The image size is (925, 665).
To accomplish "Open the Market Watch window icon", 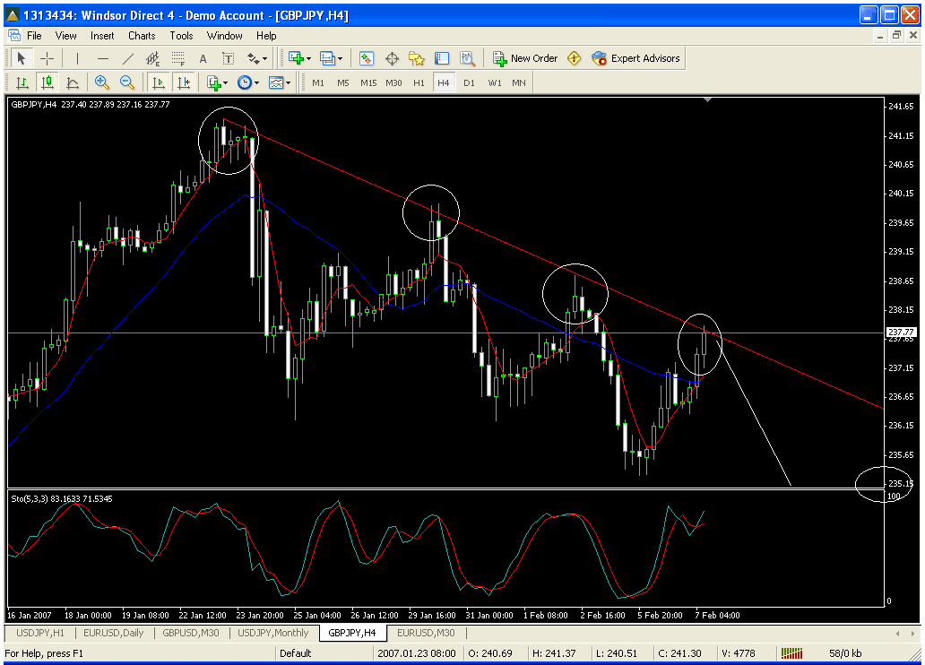I will pyautogui.click(x=367, y=58).
